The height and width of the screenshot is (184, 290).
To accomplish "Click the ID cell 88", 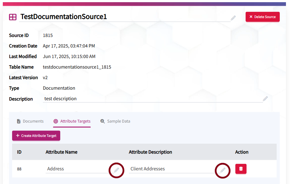I will (x=19, y=169).
